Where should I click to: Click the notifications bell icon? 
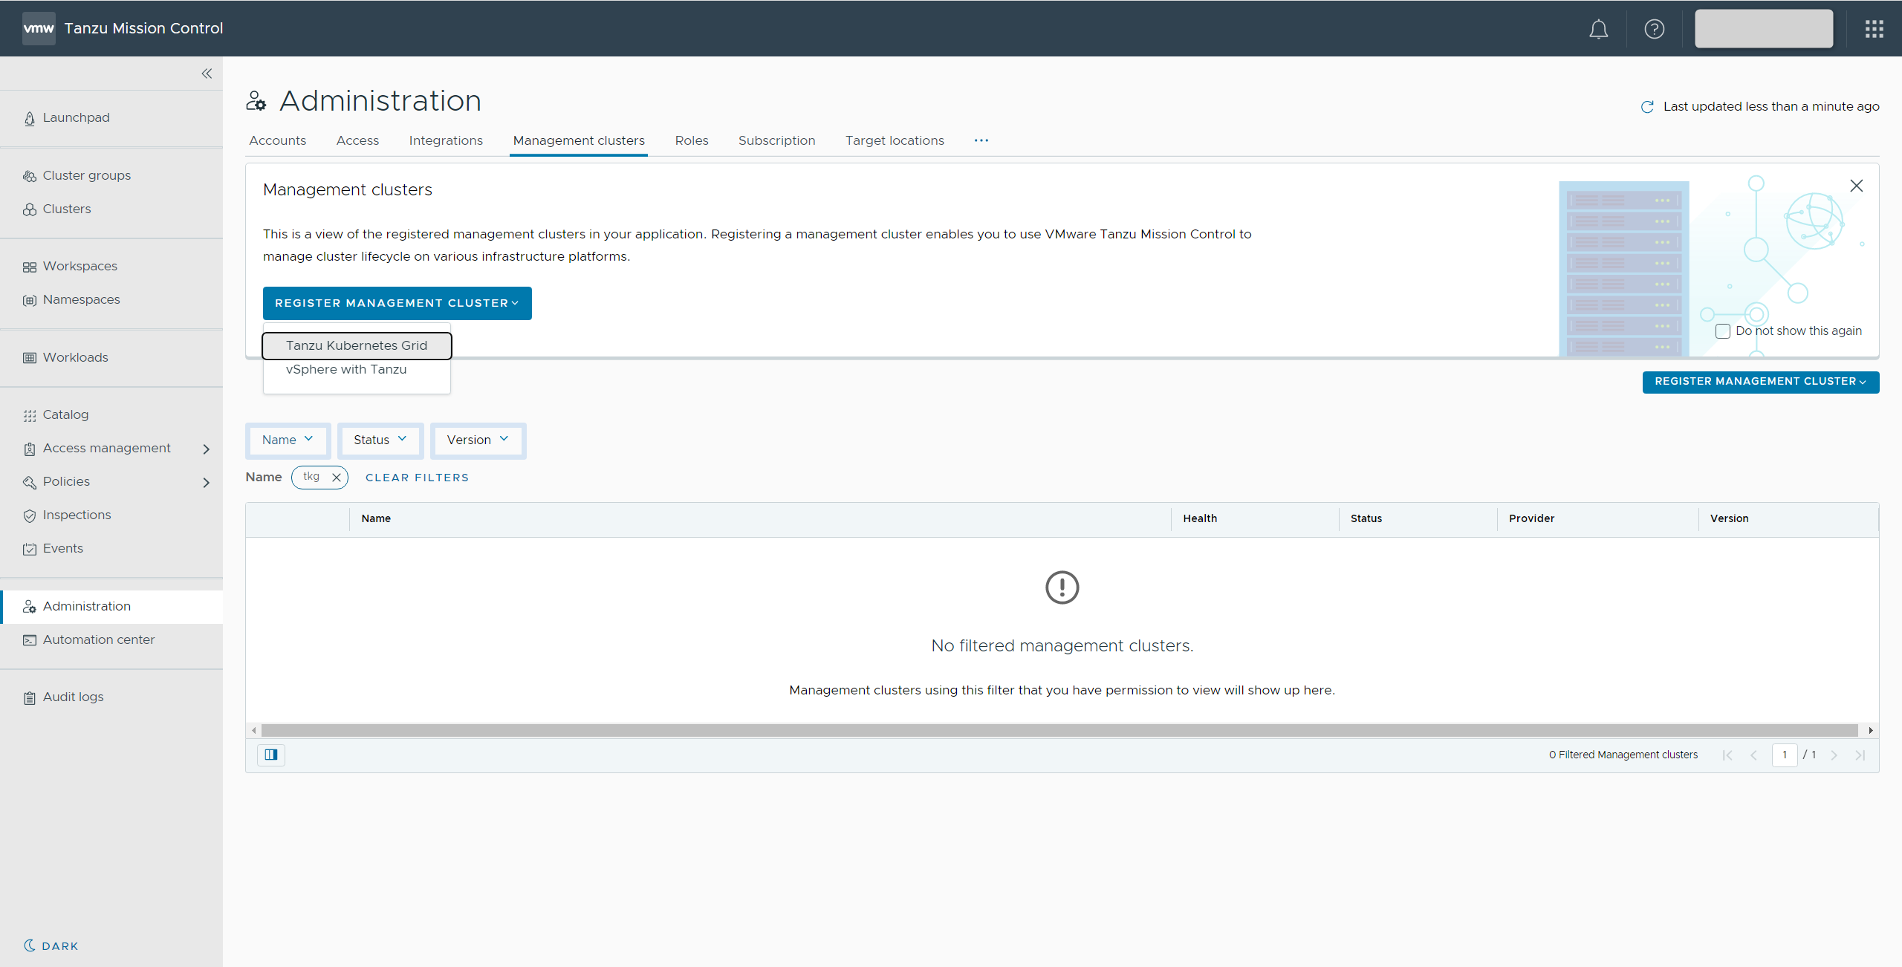pos(1598,29)
